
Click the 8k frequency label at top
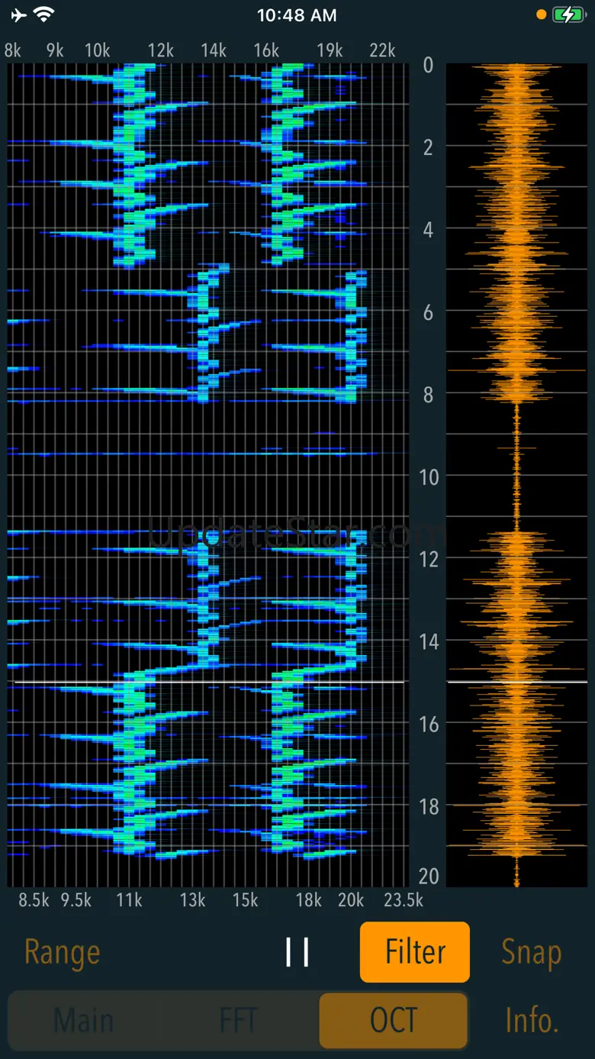click(12, 50)
